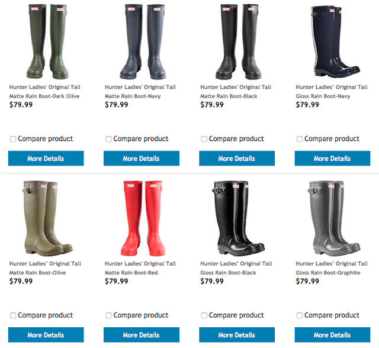Open the Dark Olive matte boot image
The width and height of the screenshot is (379, 348).
click(47, 41)
